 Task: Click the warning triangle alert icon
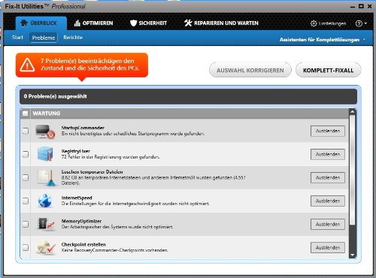pyautogui.click(x=27, y=65)
